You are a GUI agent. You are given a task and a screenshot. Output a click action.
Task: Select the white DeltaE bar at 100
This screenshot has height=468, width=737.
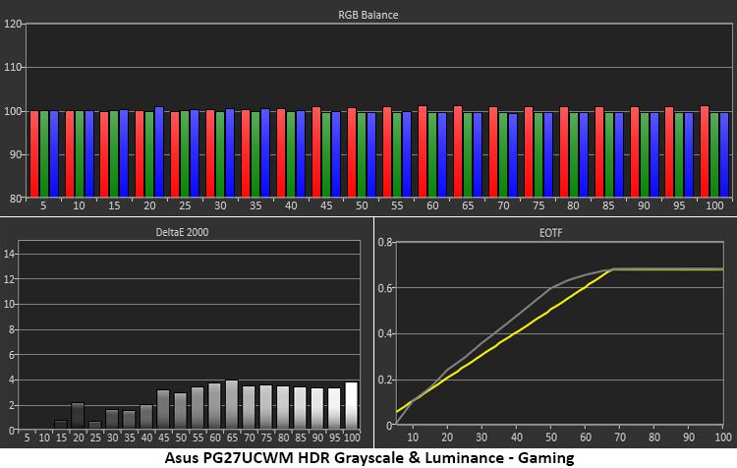pos(351,405)
